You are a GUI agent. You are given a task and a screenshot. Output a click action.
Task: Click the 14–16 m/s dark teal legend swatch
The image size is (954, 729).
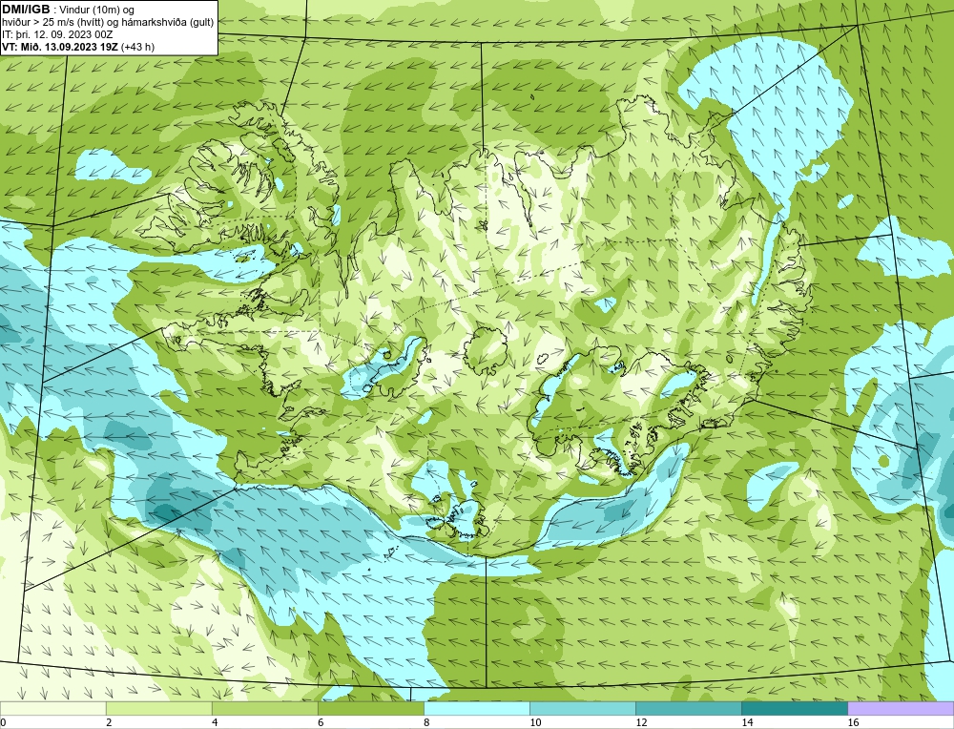(x=794, y=708)
